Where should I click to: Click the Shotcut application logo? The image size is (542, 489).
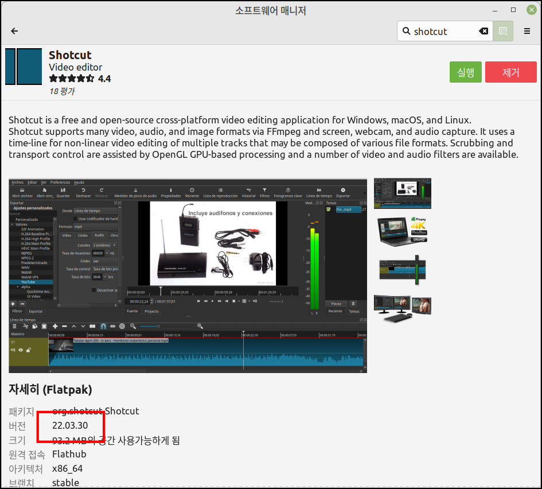click(x=23, y=67)
